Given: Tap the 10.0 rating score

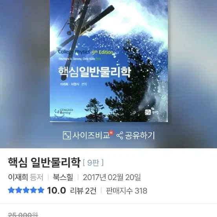Looking at the screenshot, I should click(x=57, y=190).
